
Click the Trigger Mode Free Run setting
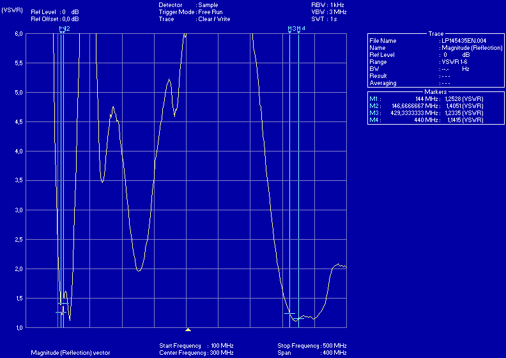(x=190, y=12)
